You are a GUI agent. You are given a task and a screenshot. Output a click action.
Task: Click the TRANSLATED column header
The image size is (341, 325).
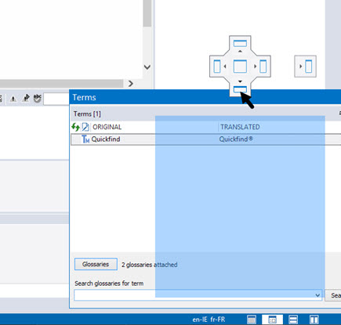[240, 127]
